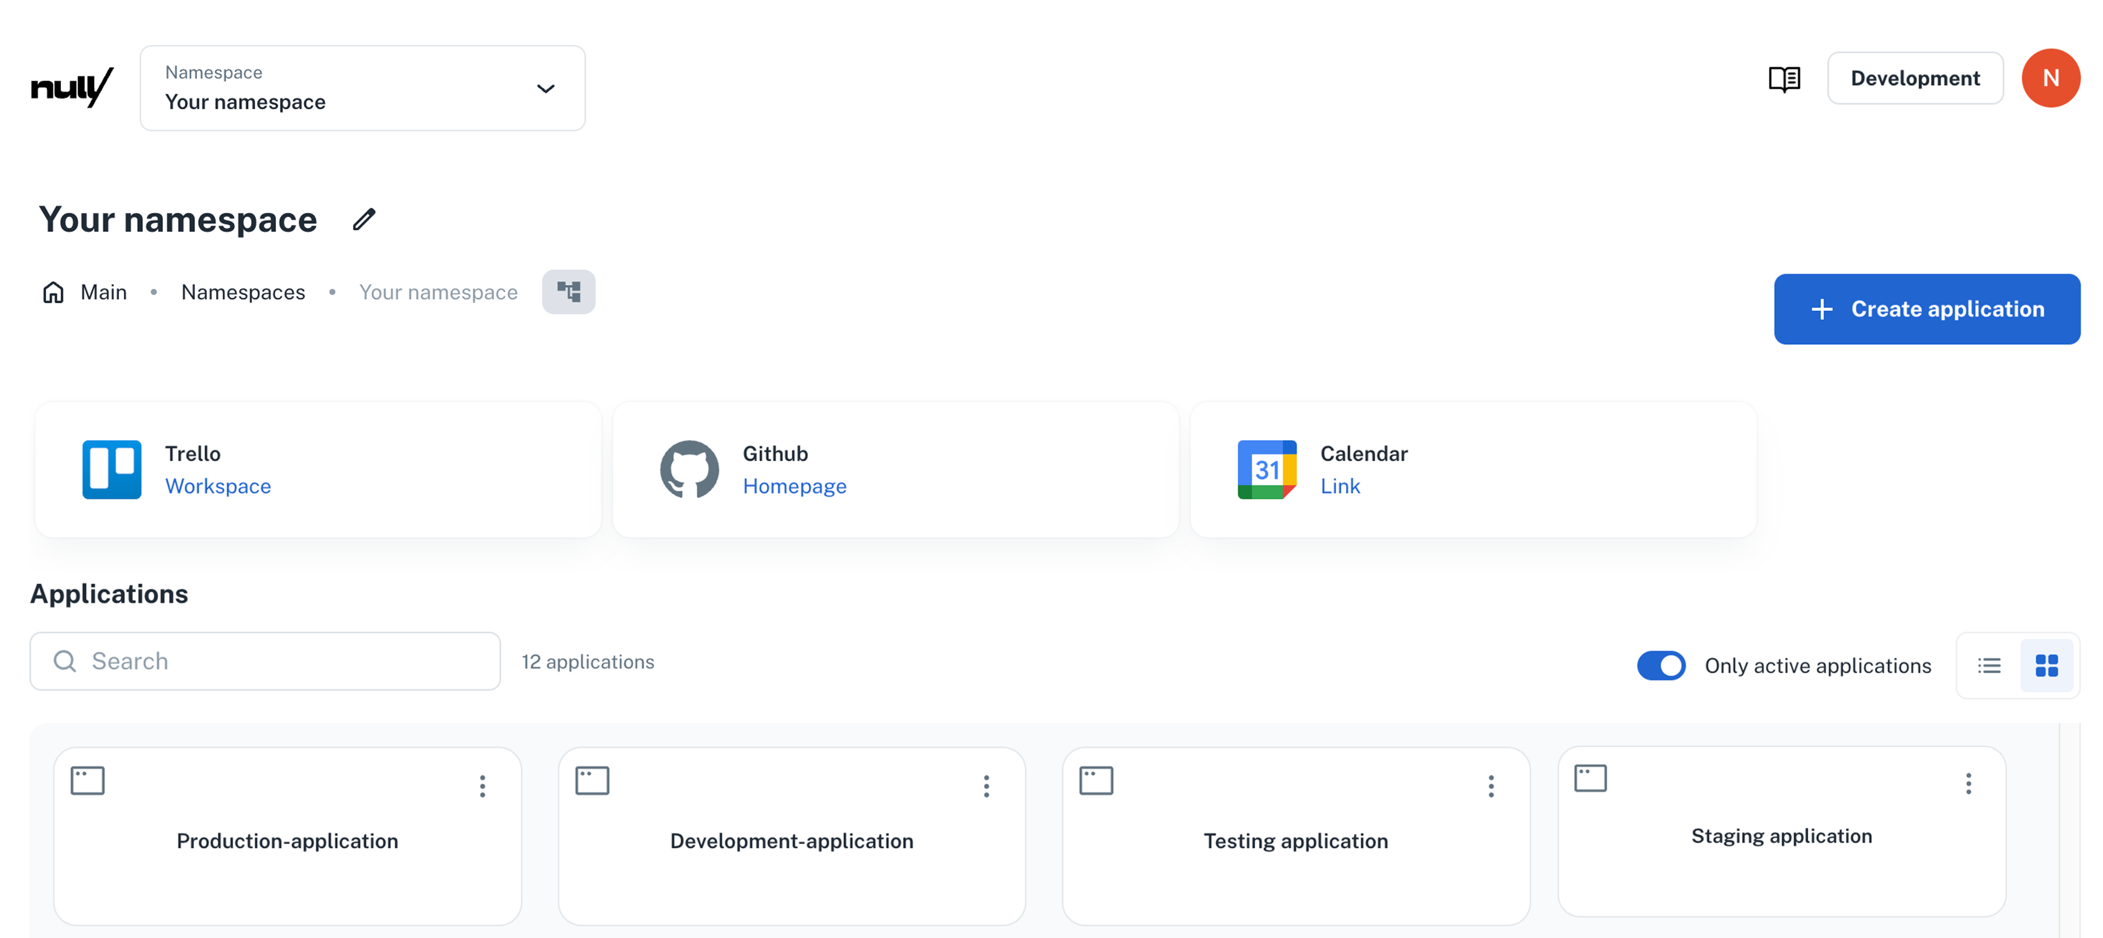The width and height of the screenshot is (2103, 938).
Task: Click the orange N avatar
Action: [2052, 77]
